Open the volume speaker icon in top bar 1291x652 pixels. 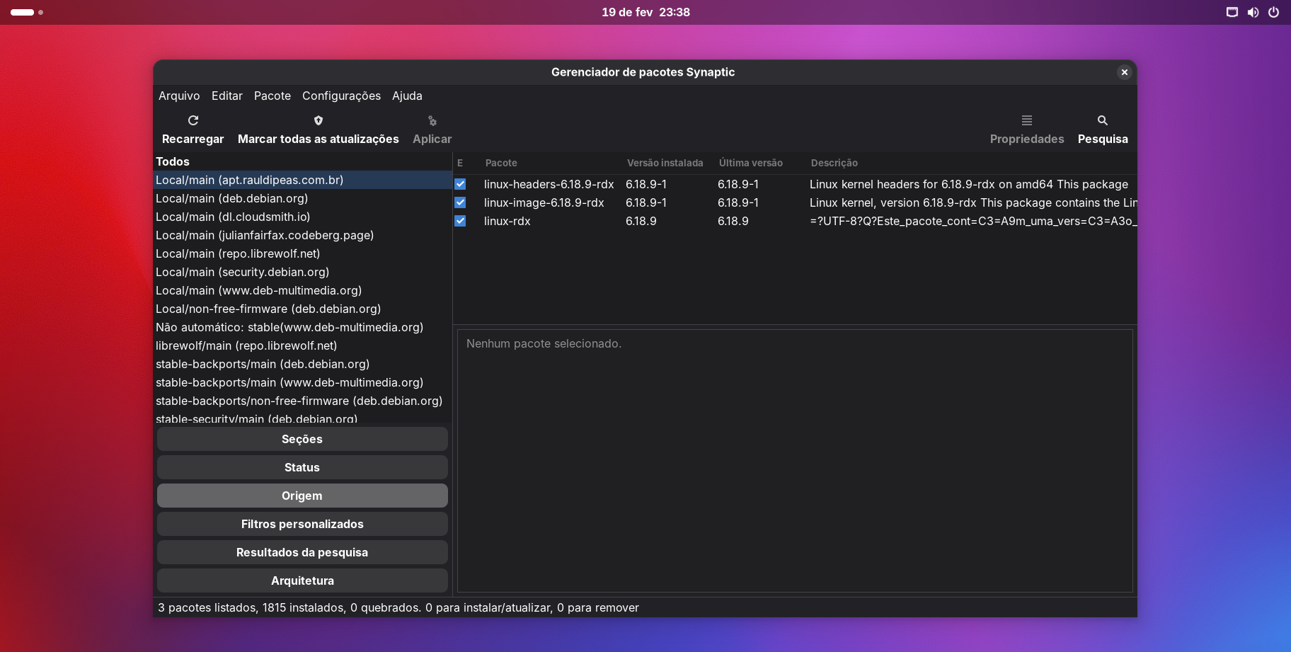(x=1253, y=12)
